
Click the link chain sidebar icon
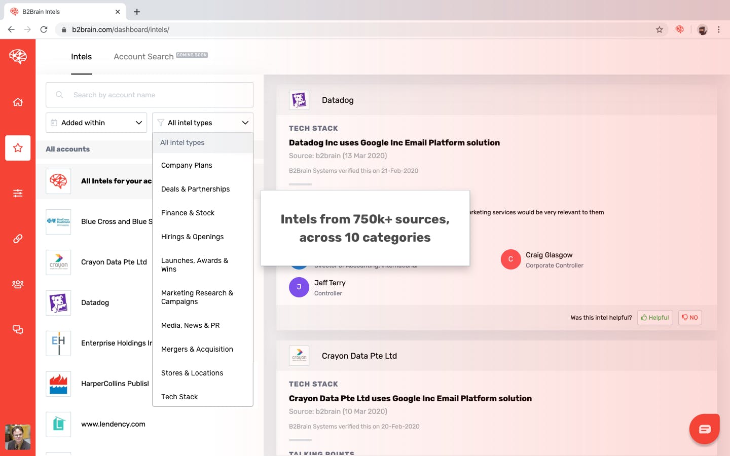pyautogui.click(x=18, y=239)
